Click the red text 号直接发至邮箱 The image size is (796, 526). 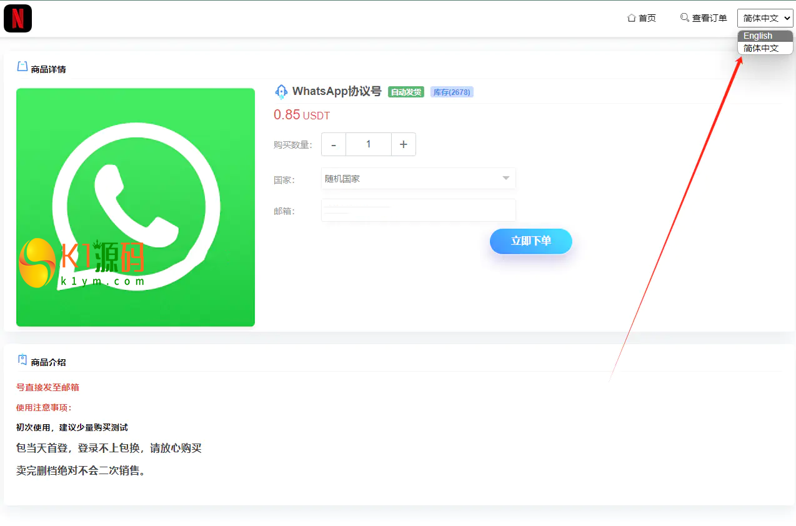click(47, 387)
